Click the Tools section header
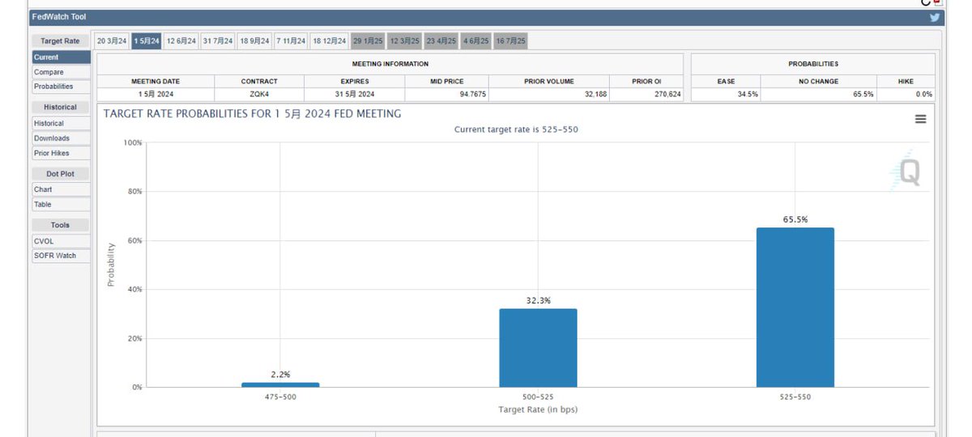The height and width of the screenshot is (437, 972). click(61, 225)
